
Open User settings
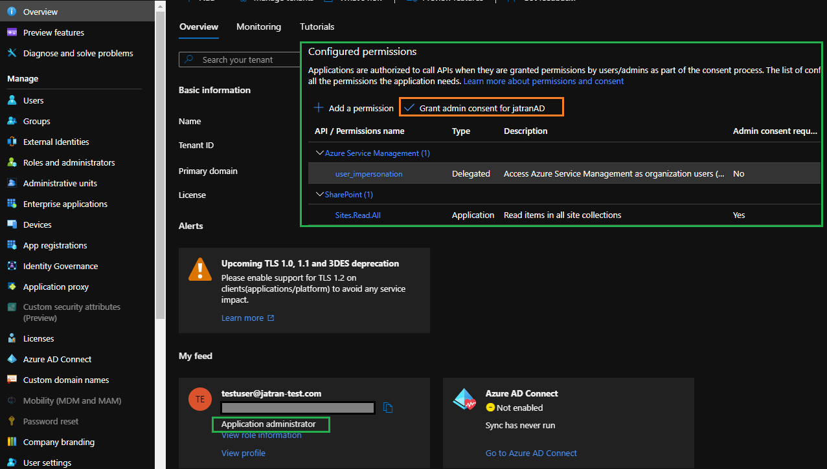[47, 463]
